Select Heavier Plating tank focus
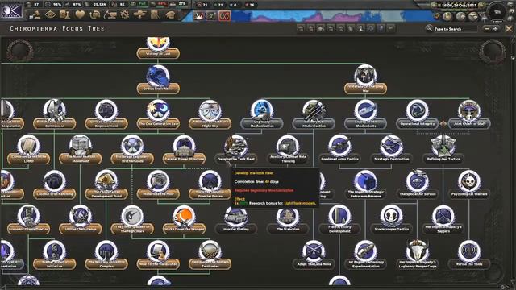Image resolution: width=516 pixels, height=290 pixels. coord(236,220)
